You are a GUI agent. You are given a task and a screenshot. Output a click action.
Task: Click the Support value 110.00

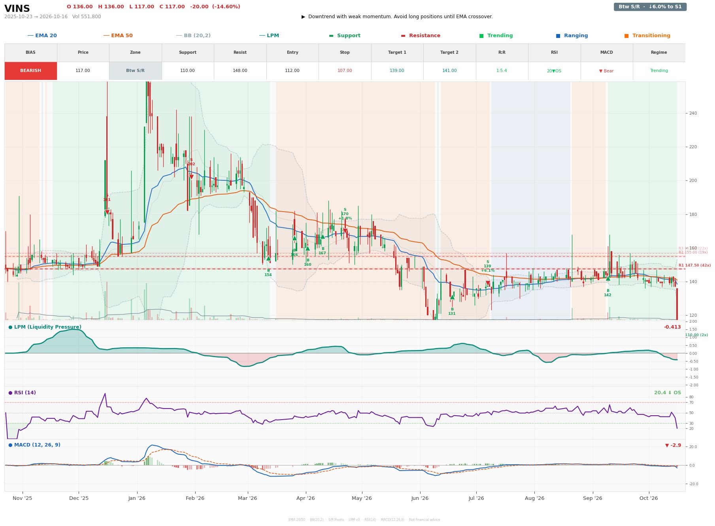[x=187, y=71]
